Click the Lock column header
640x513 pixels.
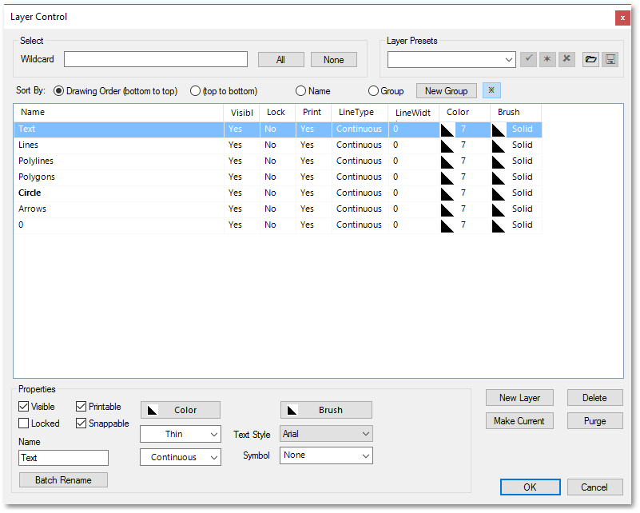click(277, 112)
